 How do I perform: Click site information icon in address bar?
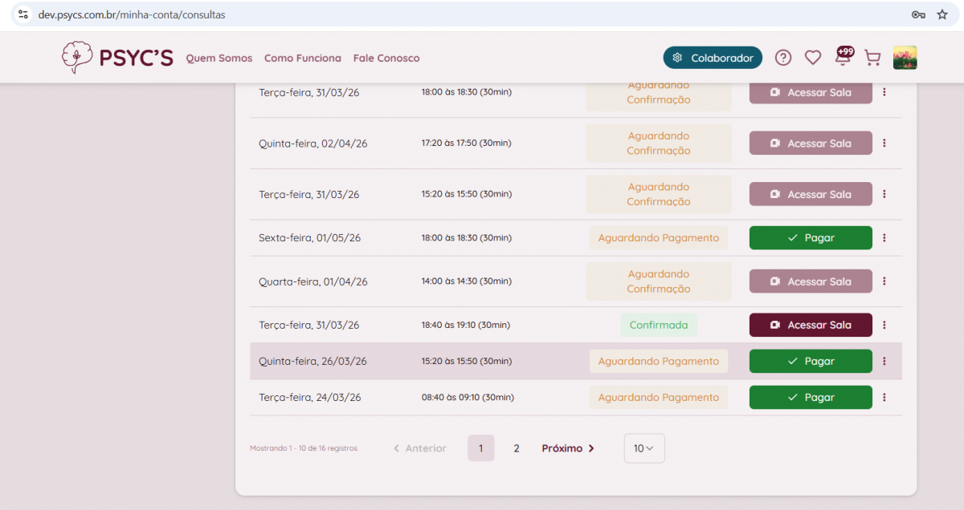[23, 14]
